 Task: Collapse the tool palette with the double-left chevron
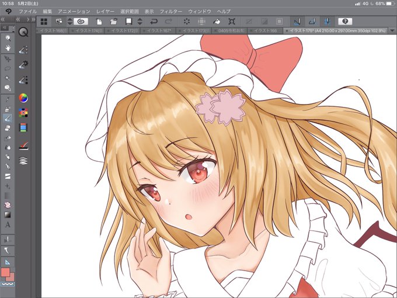pos(2,19)
